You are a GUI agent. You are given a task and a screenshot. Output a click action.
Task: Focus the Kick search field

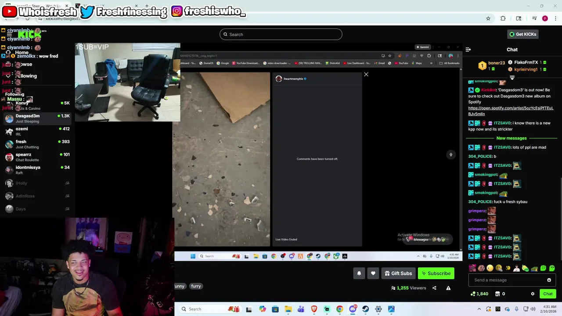(281, 34)
